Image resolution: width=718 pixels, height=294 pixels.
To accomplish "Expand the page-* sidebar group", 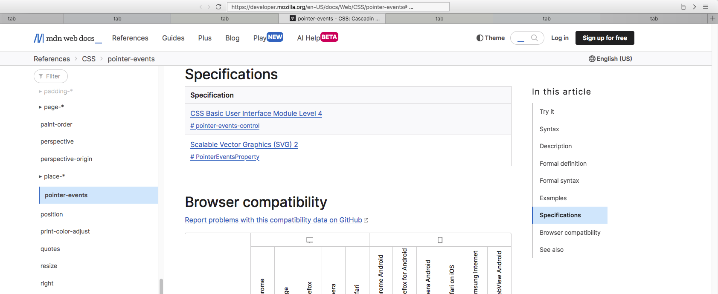I will click(41, 107).
